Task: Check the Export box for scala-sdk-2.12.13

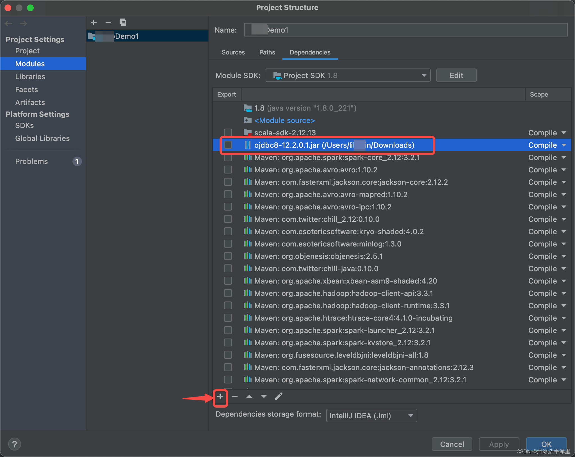Action: (x=228, y=132)
